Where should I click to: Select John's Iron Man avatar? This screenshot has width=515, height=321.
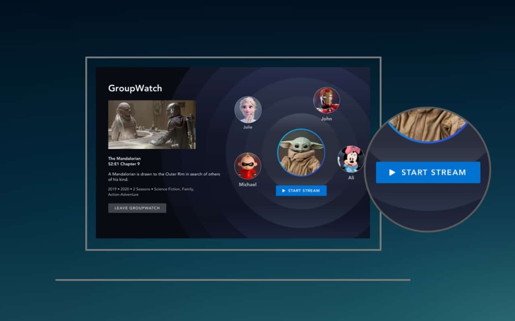click(x=326, y=101)
